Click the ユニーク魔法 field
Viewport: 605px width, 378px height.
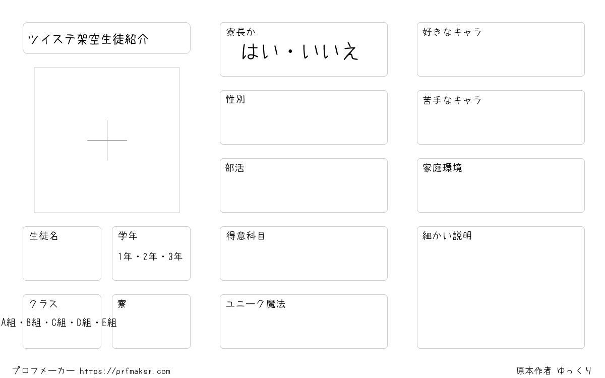pos(304,322)
